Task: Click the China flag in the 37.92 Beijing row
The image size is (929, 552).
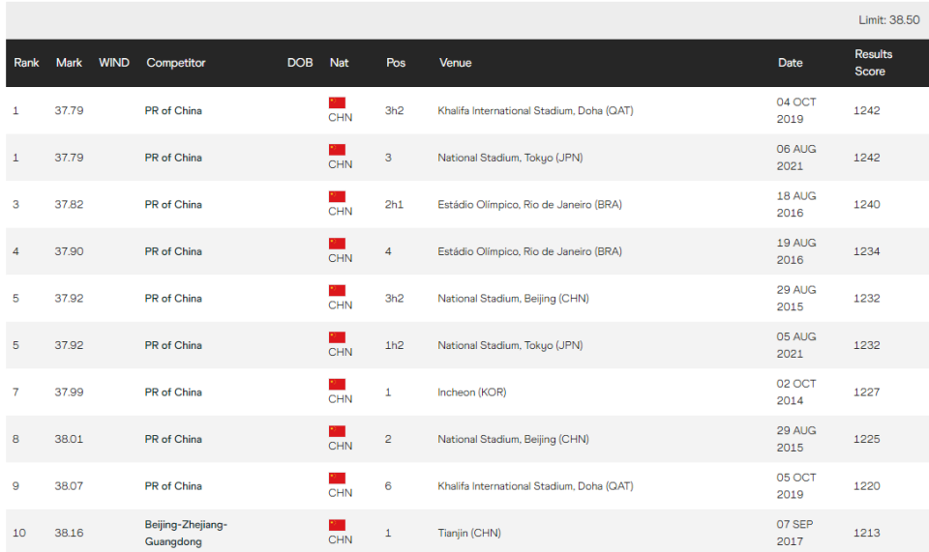Action: click(337, 290)
